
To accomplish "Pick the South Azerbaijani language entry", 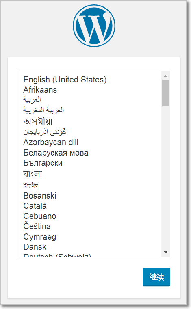I will [45, 132].
